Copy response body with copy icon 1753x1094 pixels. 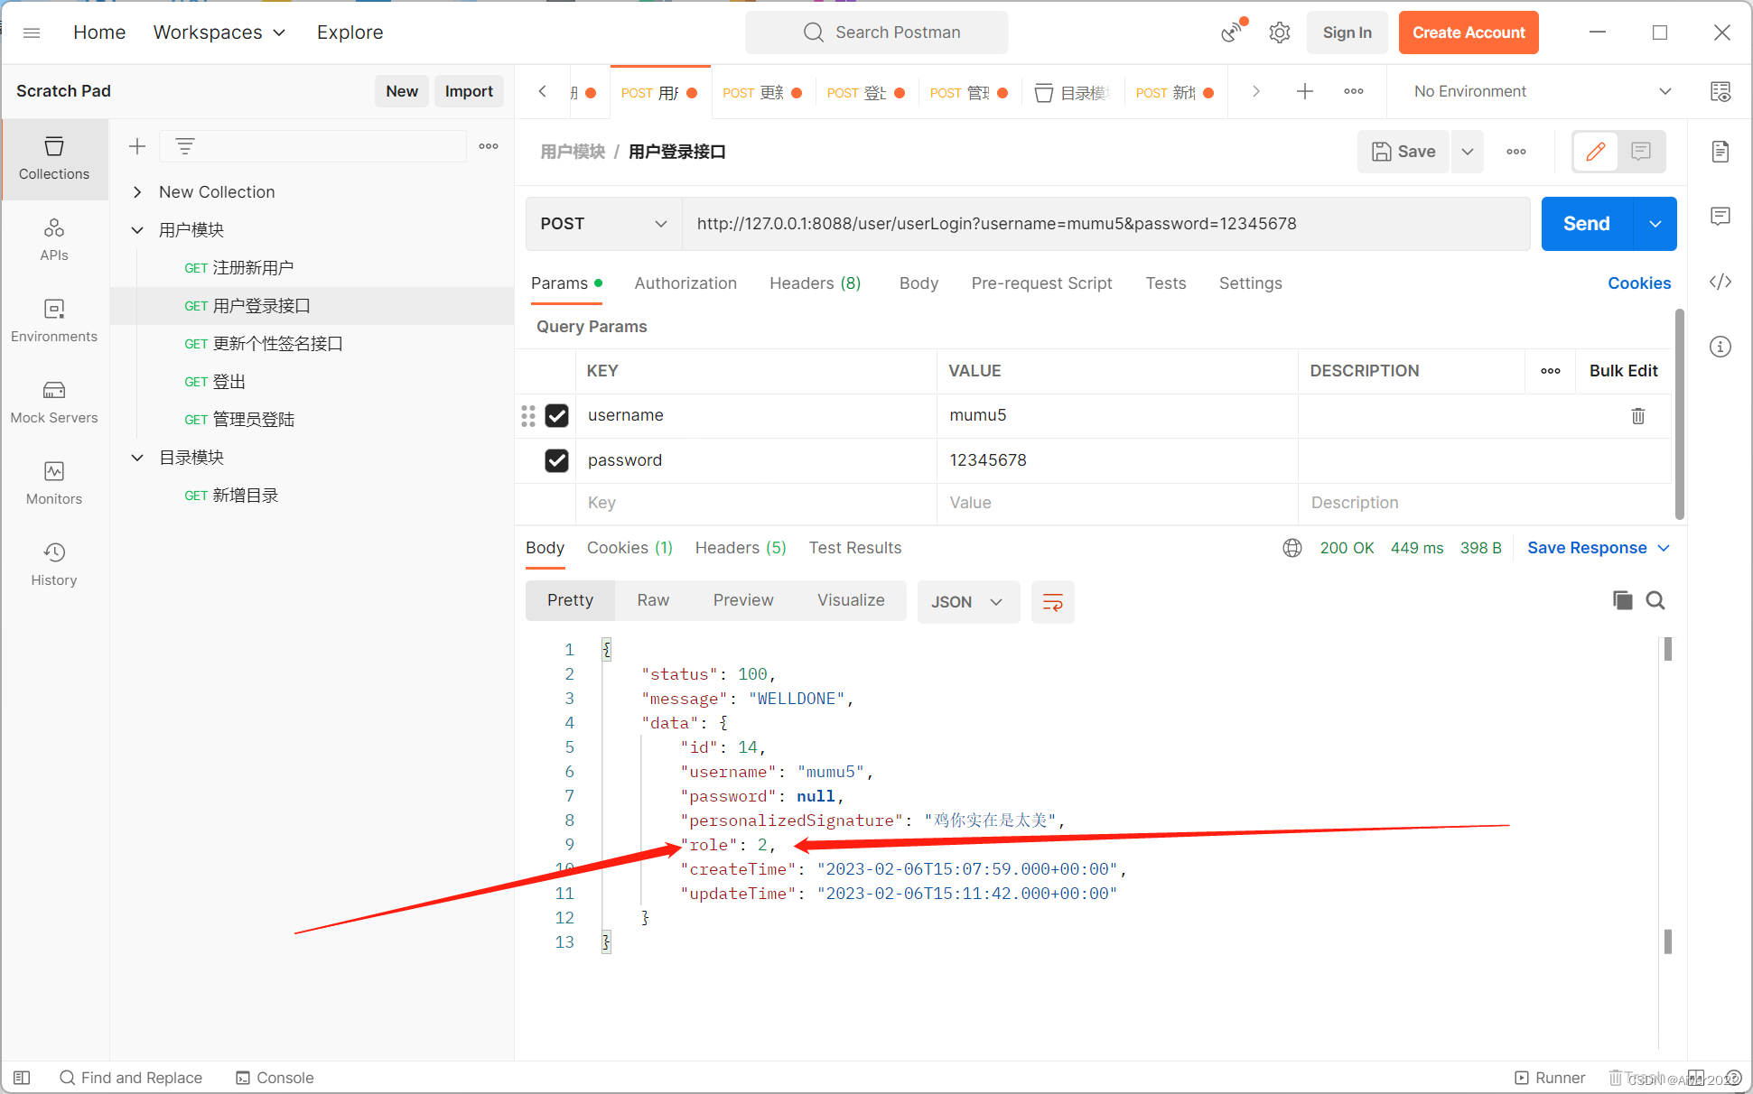pos(1622,600)
